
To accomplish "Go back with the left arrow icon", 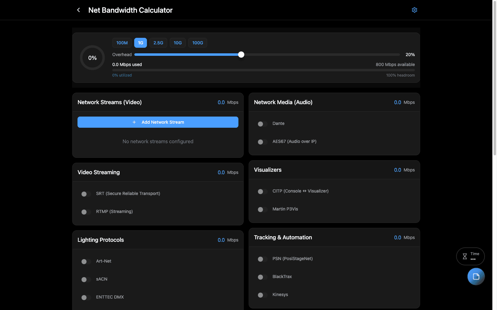I will (79, 10).
